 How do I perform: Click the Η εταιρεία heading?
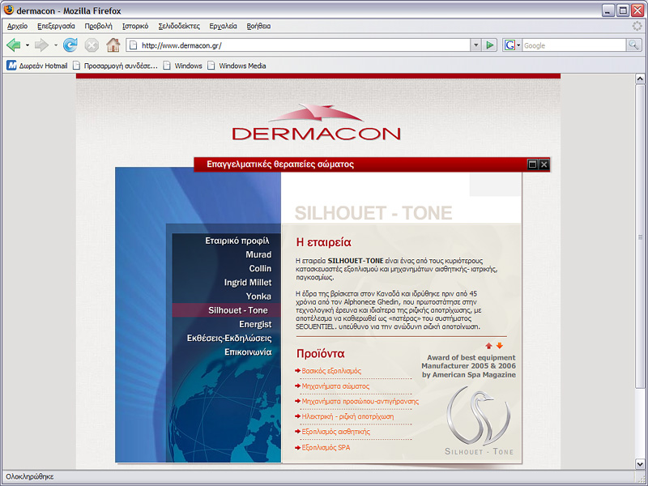pyautogui.click(x=323, y=242)
